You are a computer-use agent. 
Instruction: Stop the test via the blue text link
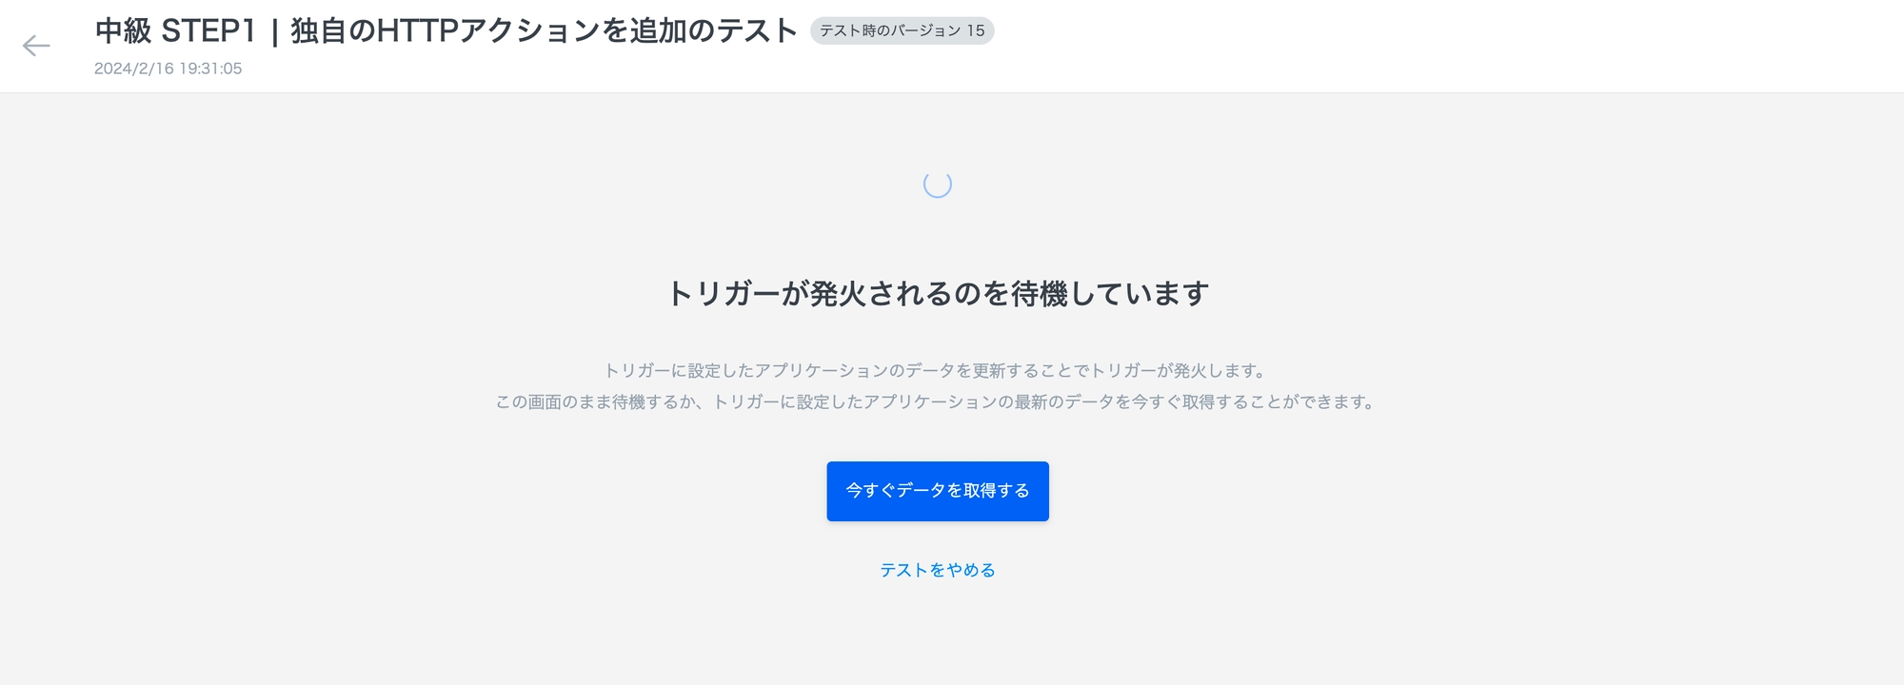point(938,570)
